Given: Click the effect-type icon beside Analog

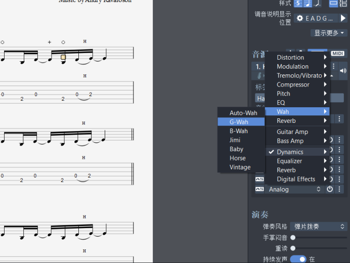Looking at the screenshot, I should click(259, 189).
